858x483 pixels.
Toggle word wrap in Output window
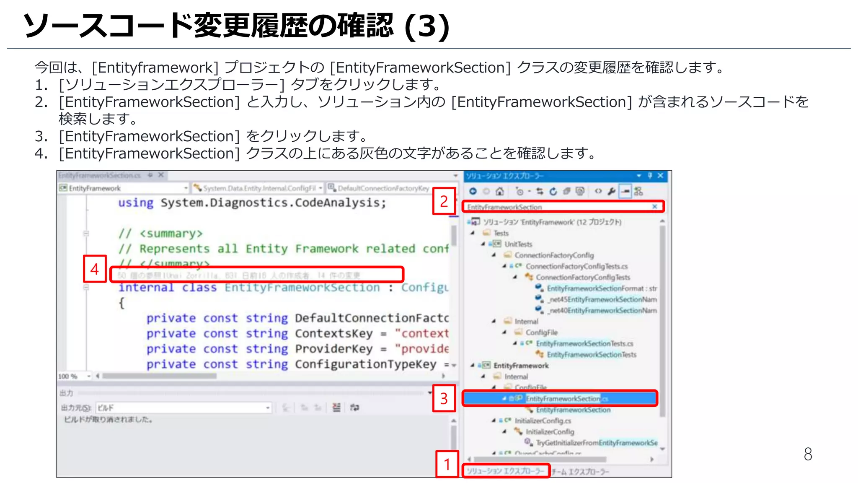pyautogui.click(x=354, y=408)
